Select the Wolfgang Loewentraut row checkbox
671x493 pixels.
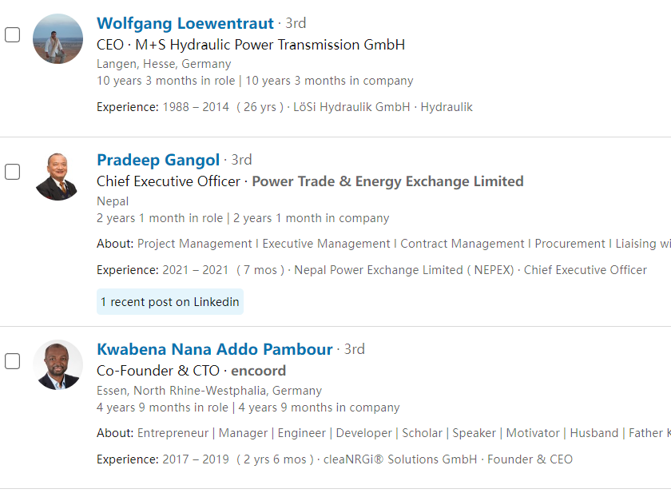(x=13, y=35)
